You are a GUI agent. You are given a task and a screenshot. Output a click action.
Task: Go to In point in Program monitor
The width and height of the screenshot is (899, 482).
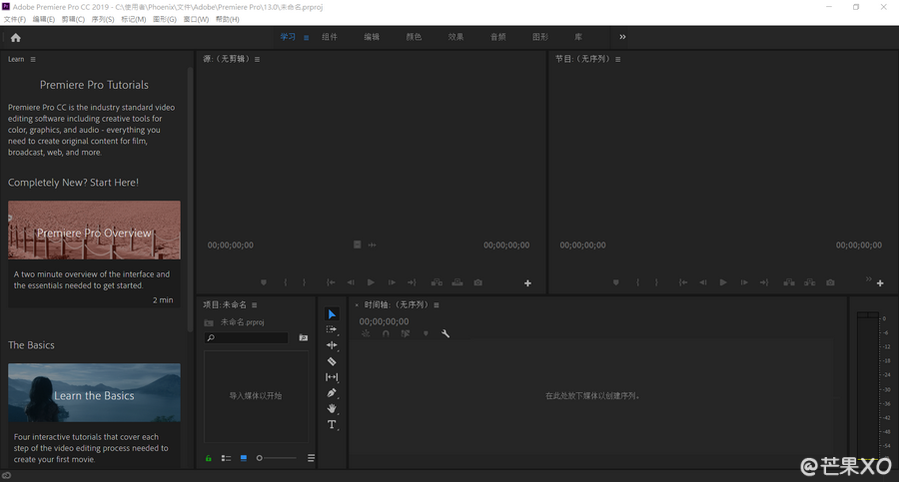[683, 282]
